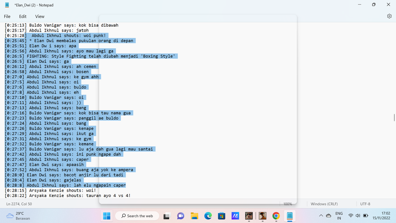Open Microsoft Store from the taskbar
Viewport: 396px width, 223px height.
point(222,216)
